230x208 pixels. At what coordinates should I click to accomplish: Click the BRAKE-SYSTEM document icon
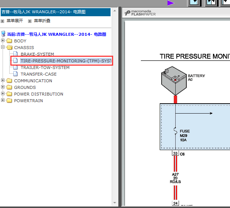point(16,54)
